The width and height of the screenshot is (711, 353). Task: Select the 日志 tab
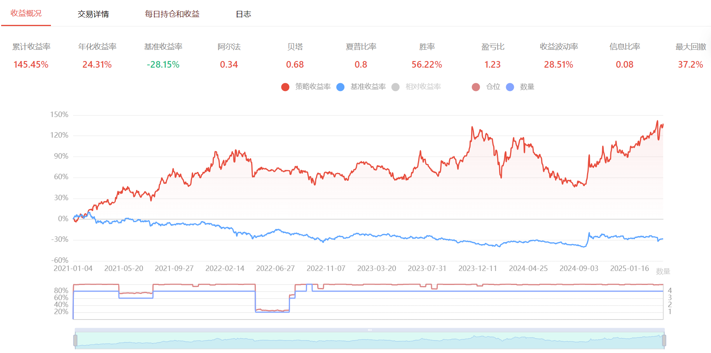(x=243, y=14)
